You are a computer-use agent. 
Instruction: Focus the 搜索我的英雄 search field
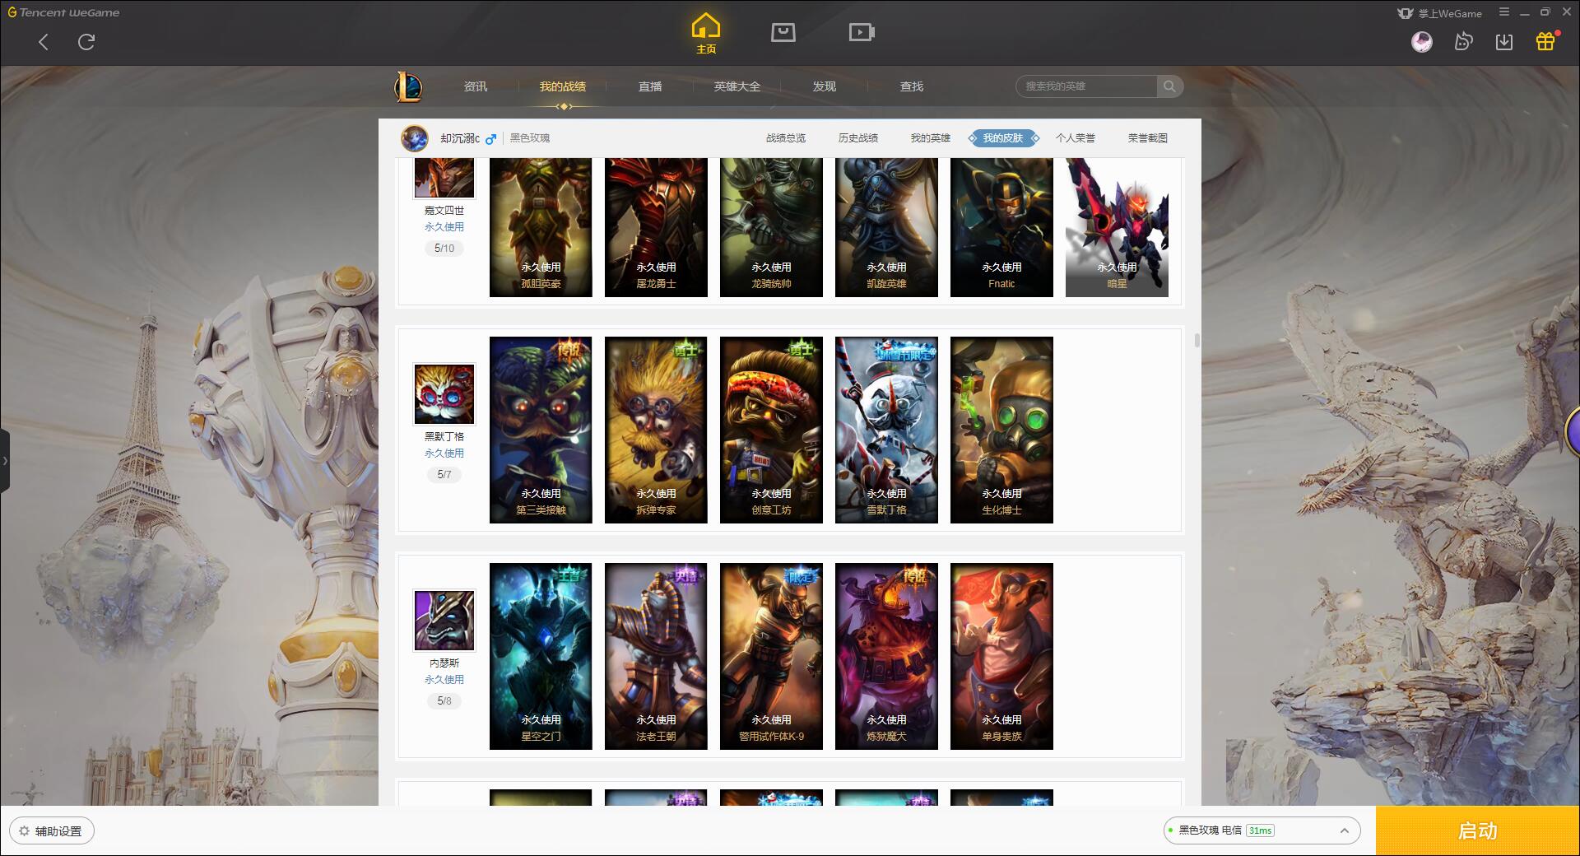[x=1086, y=86]
